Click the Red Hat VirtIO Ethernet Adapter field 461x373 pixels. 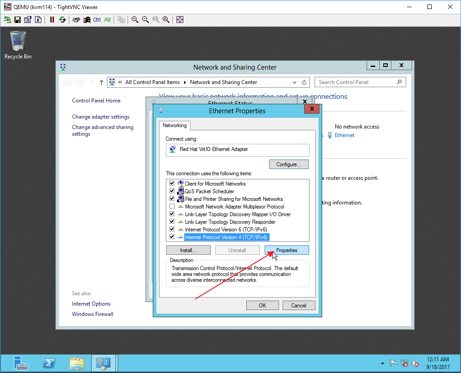(238, 150)
